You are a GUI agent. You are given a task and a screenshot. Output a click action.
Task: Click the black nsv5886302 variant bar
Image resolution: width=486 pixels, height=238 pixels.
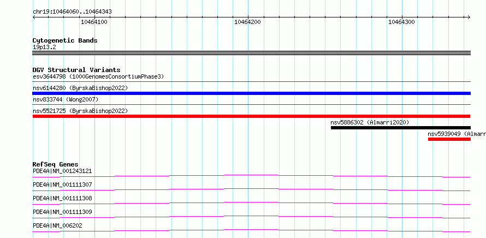point(401,128)
